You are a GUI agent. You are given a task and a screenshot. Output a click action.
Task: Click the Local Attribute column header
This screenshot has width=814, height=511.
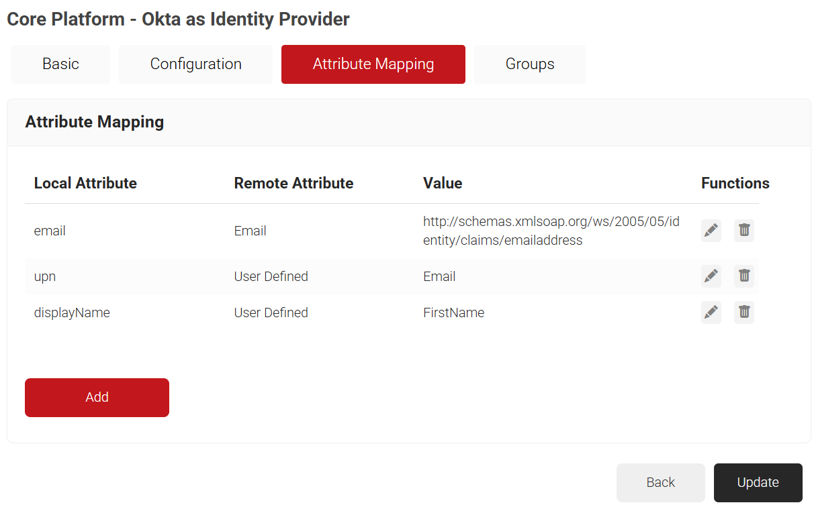[85, 183]
